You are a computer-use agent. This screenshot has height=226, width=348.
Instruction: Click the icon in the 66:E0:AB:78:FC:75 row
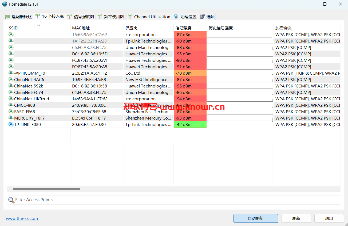point(11,47)
